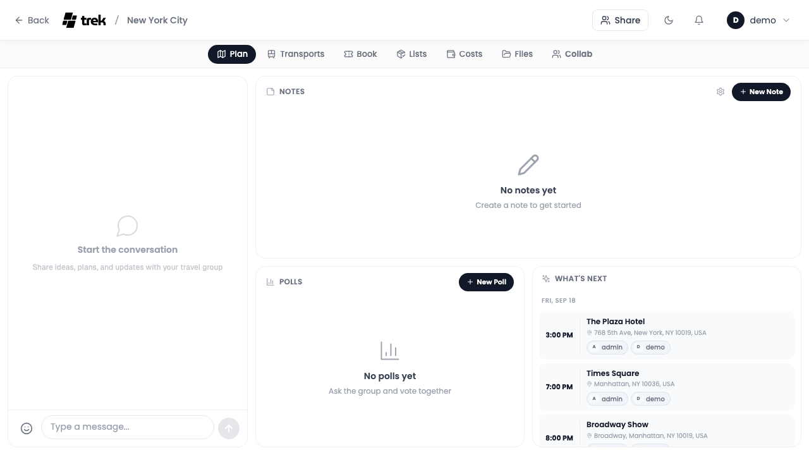Go Back to the previous page
This screenshot has width=809, height=455.
coord(32,20)
